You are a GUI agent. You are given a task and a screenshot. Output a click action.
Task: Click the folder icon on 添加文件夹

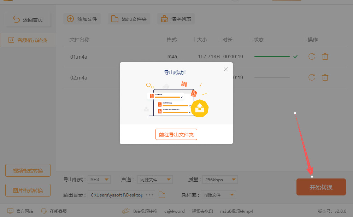coord(114,19)
